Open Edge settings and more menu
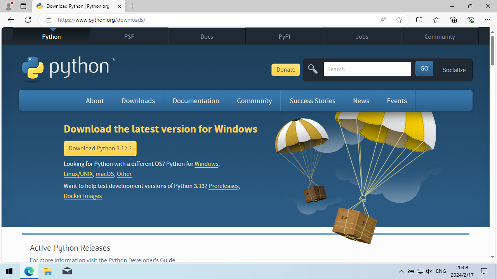This screenshot has height=279, width=497. [488, 20]
